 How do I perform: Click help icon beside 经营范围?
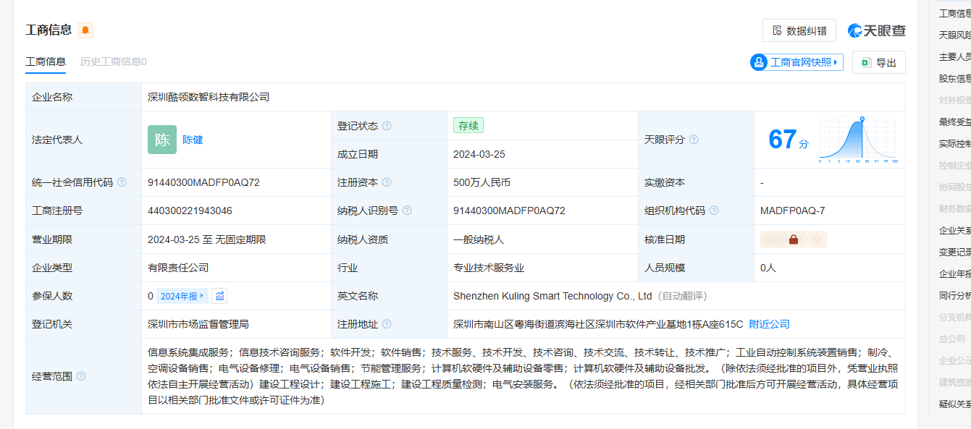coord(81,376)
